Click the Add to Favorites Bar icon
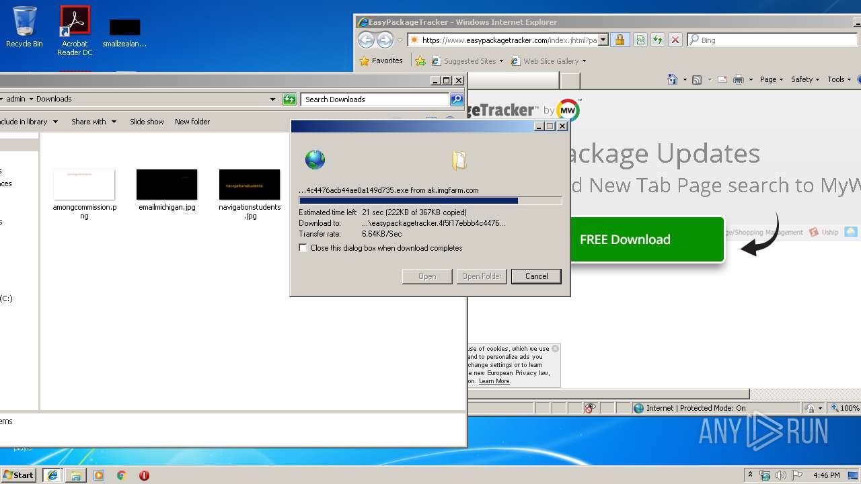861x484 pixels. point(420,61)
